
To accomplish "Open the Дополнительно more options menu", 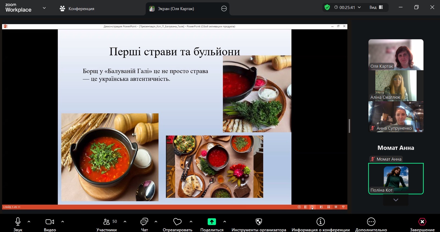I will 371,222.
